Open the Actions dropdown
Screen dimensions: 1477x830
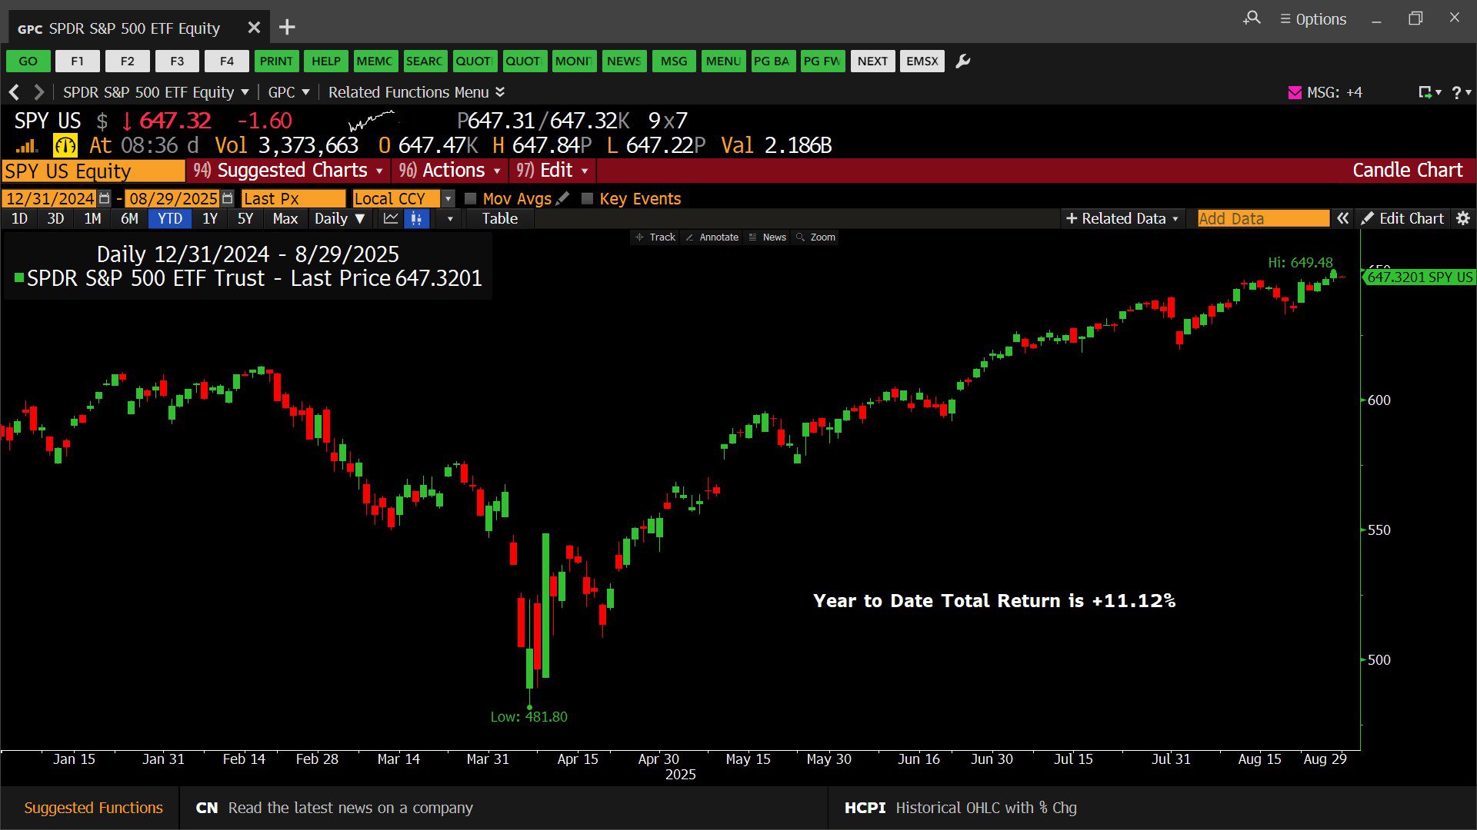[x=450, y=171]
